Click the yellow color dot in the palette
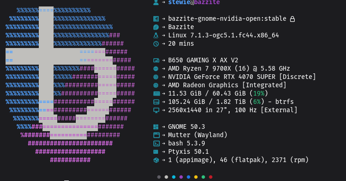The height and width of the screenshot is (181, 346). coord(196,177)
